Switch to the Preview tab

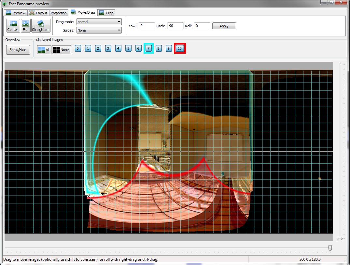16,13
